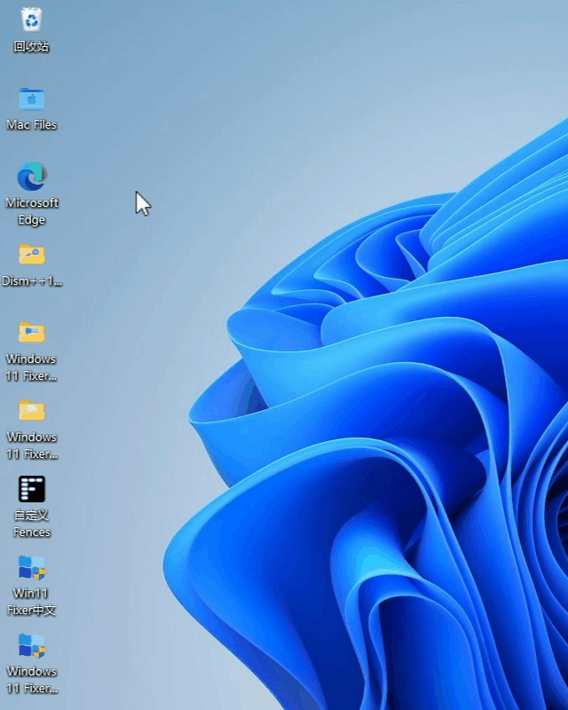This screenshot has height=710, width=568.
Task: Select the Windows 11 Fixer folder below Dism++
Action: [32, 333]
